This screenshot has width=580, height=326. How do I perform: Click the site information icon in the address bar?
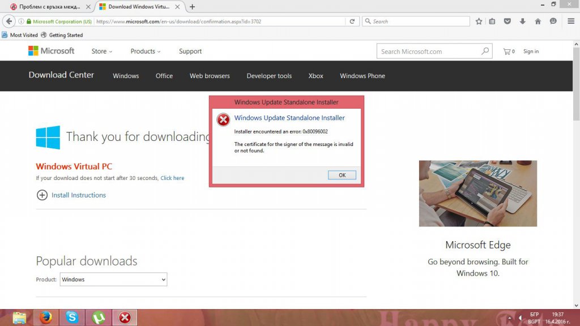click(21, 22)
